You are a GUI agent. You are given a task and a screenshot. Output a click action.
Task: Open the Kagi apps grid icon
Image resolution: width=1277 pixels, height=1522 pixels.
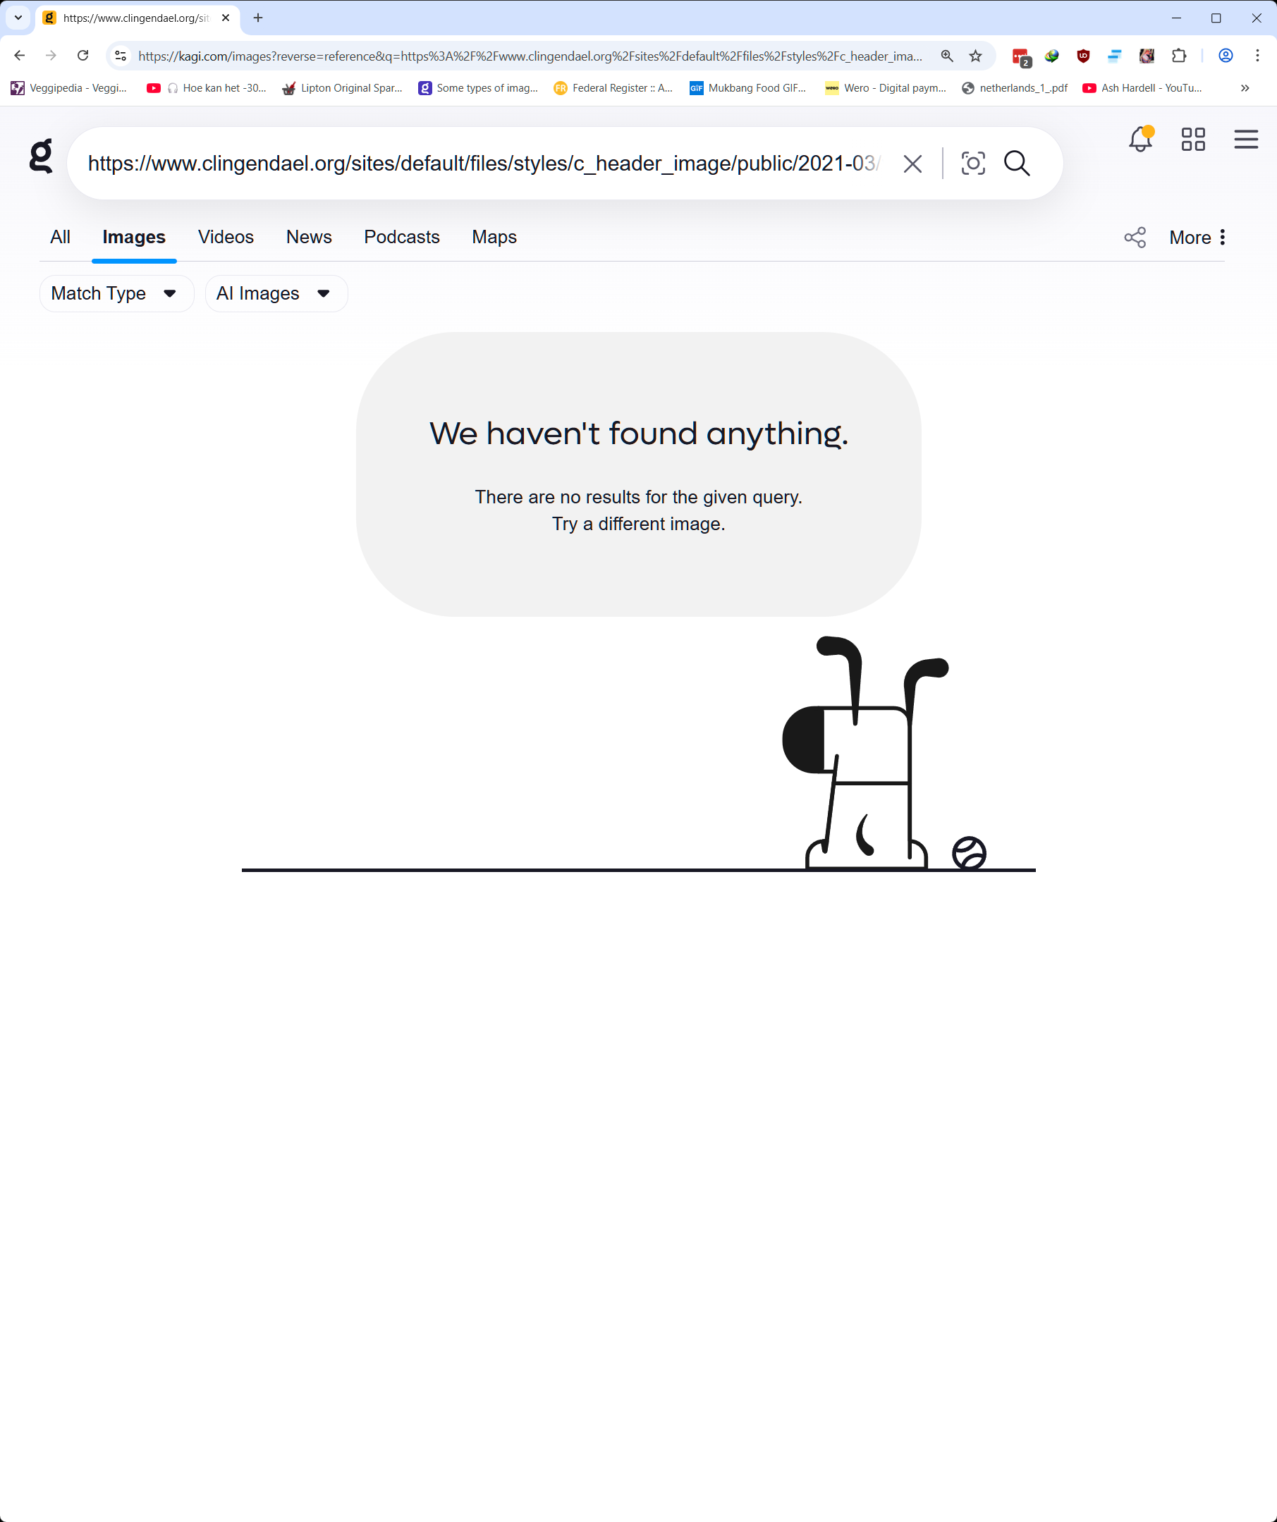point(1193,139)
